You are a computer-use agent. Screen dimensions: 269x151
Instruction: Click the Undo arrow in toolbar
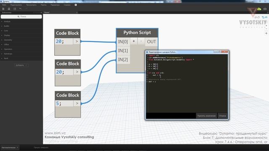(x=21, y=9)
